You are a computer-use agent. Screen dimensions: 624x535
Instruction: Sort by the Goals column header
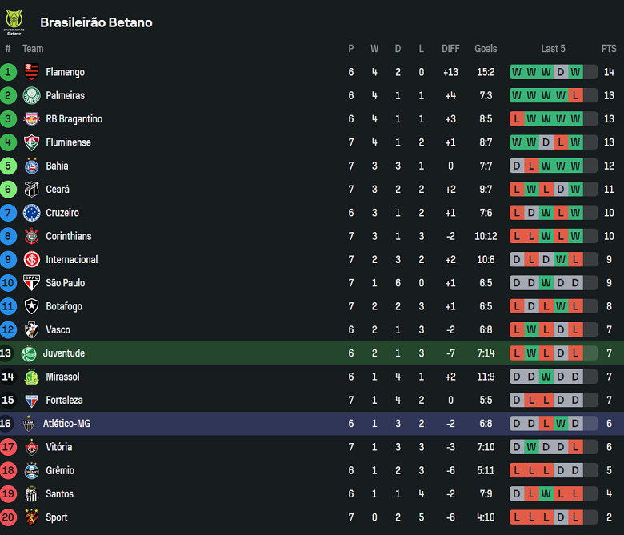pyautogui.click(x=486, y=49)
